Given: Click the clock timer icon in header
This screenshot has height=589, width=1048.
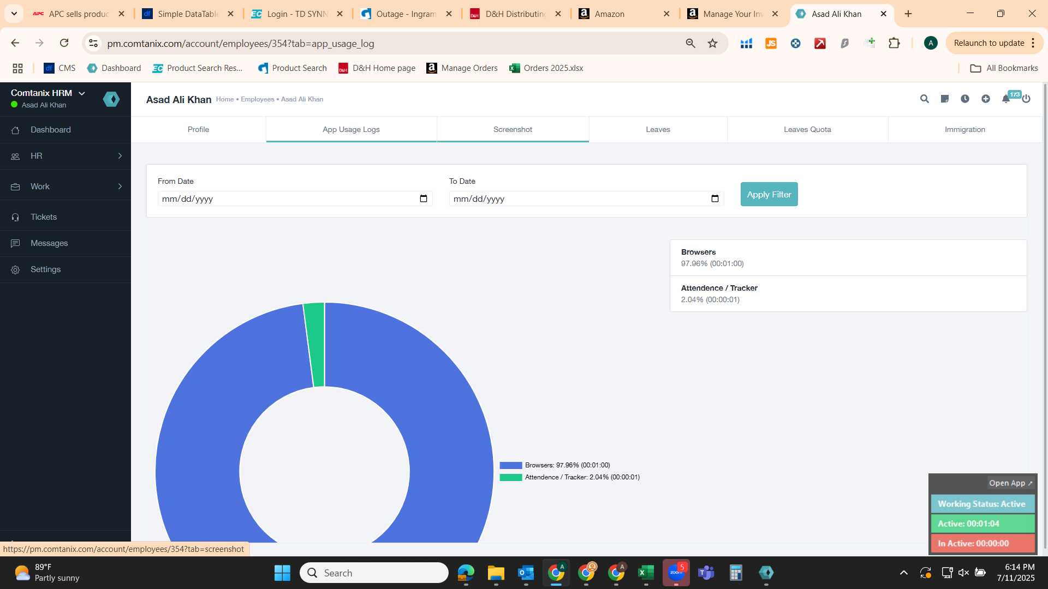Looking at the screenshot, I should click(x=965, y=99).
